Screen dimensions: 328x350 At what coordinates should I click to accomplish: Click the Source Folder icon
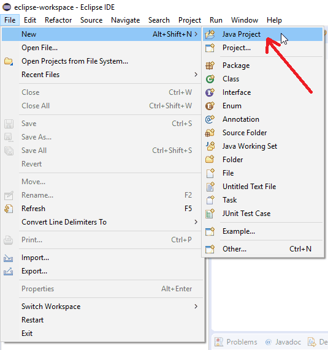(210, 133)
